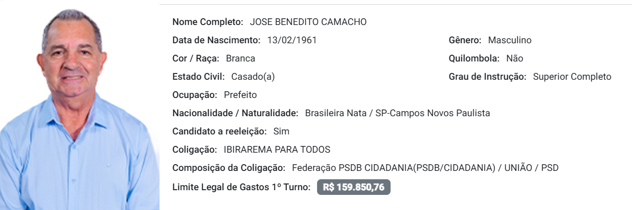Screen dimensions: 632x210
Task: Click the Composição da Coligação label
Action: [228, 168]
